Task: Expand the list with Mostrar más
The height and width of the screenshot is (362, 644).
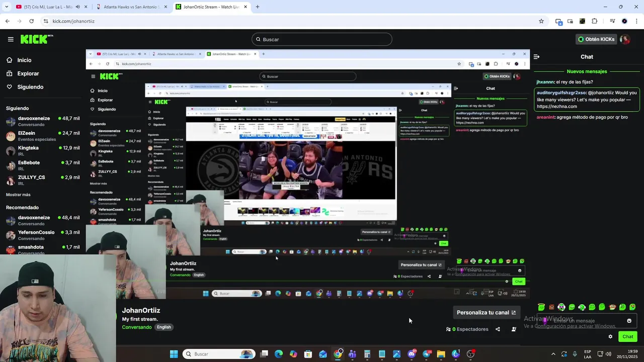Action: pos(18,195)
